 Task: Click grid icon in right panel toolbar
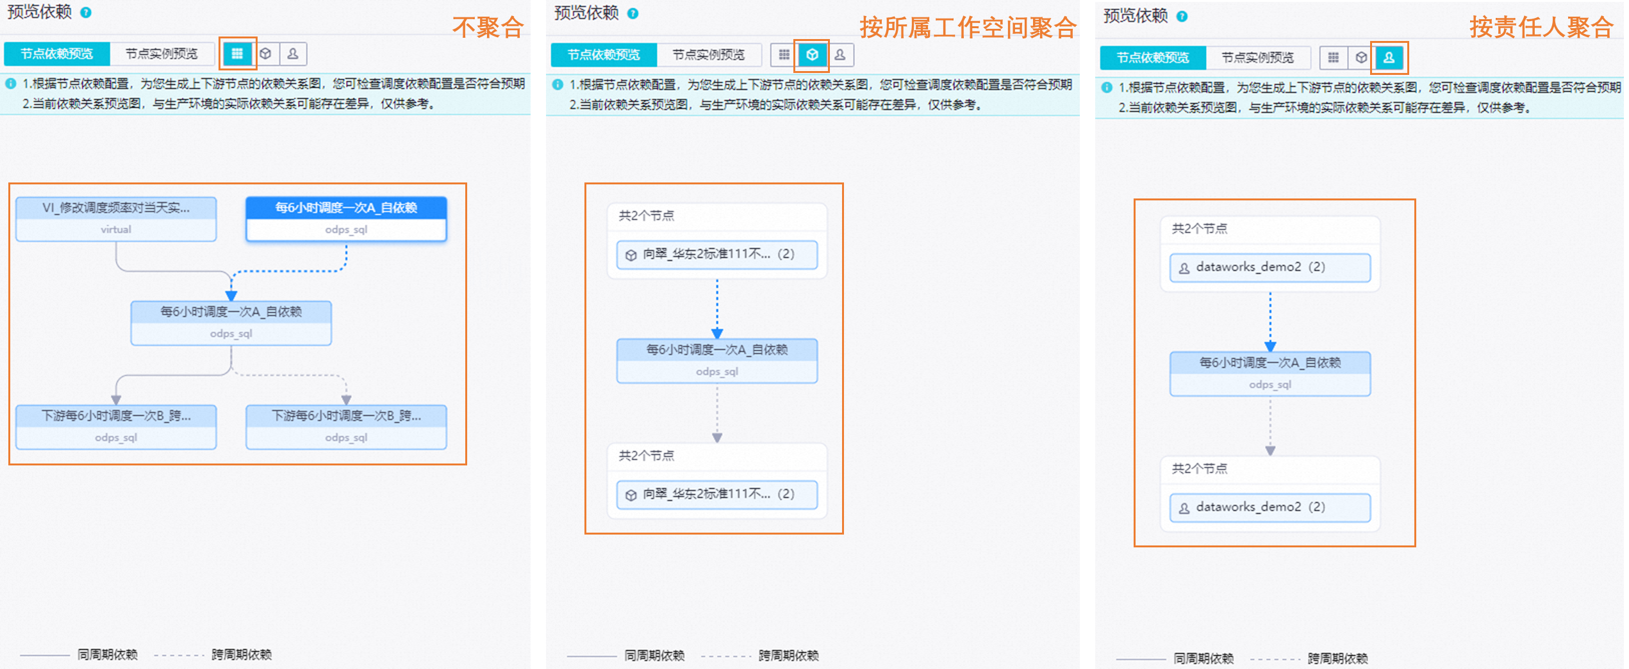point(1333,58)
